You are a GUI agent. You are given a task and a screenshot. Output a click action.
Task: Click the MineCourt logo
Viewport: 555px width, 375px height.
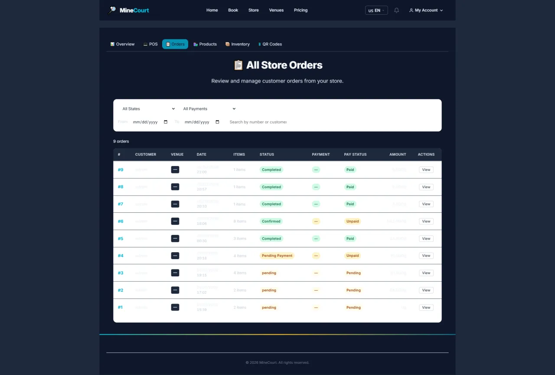(128, 10)
